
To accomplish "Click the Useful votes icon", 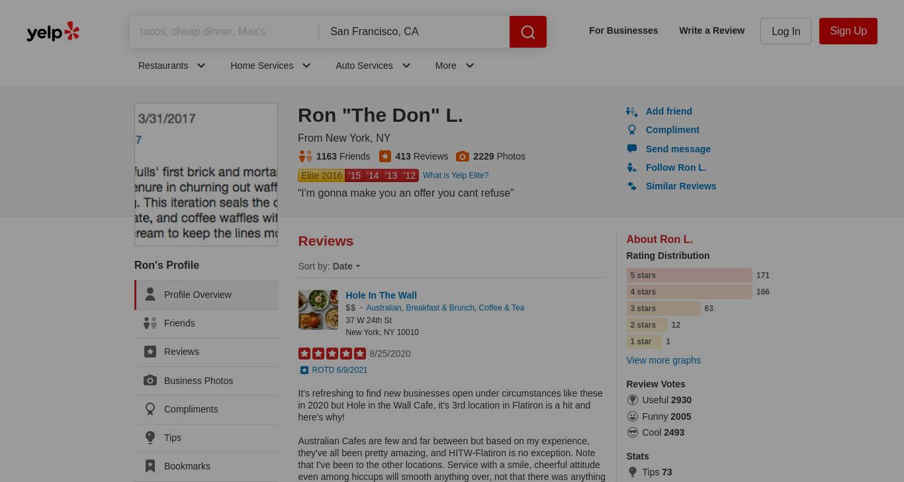I will tap(633, 400).
